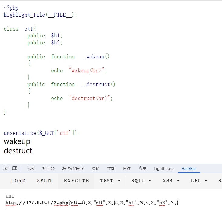Select the 性能 (Performance) tab
Image resolution: width=222 pixels, height=214 pixels.
[x=111, y=169]
